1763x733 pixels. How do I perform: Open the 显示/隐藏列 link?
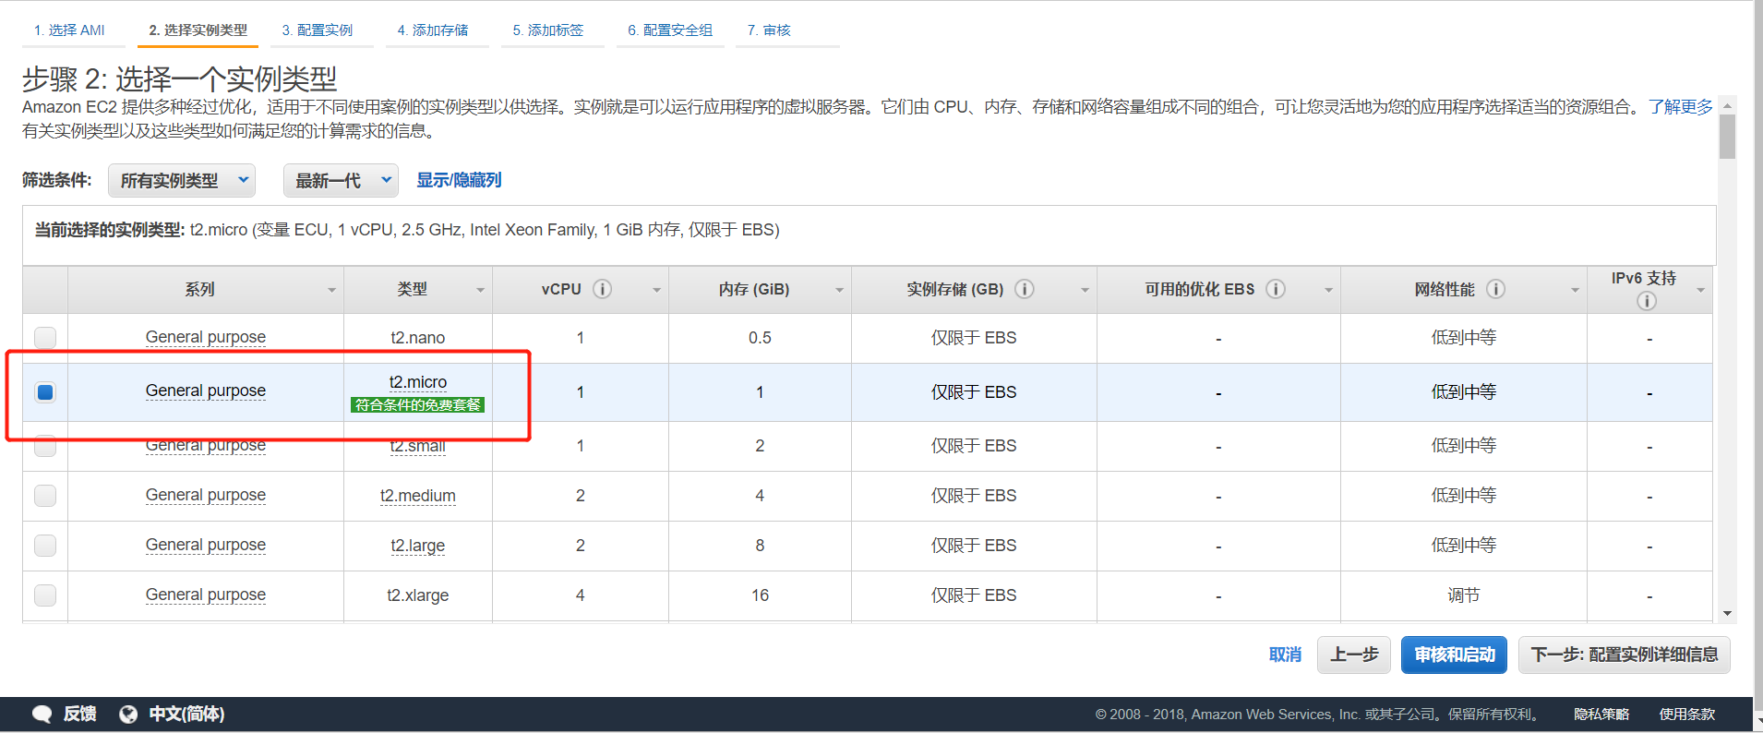click(459, 180)
